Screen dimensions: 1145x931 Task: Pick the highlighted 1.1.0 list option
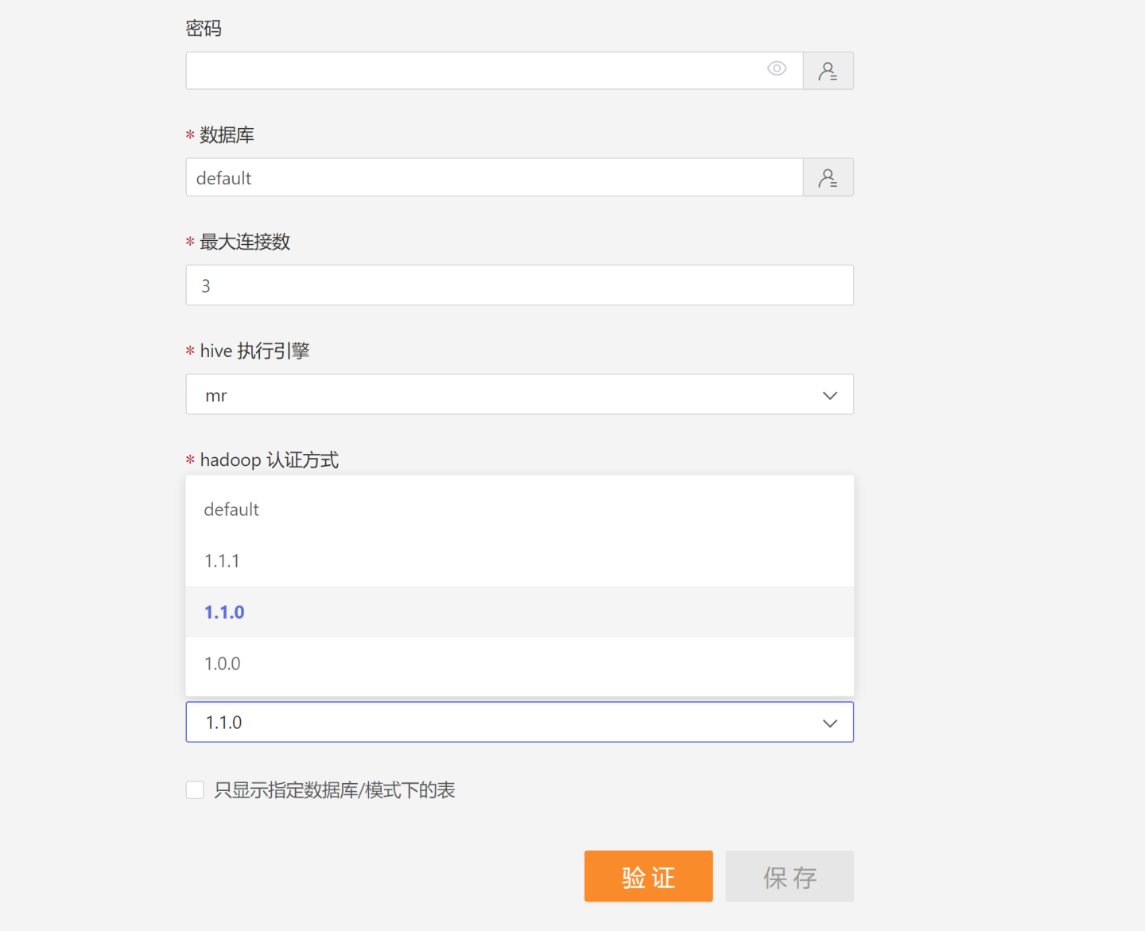tap(224, 612)
